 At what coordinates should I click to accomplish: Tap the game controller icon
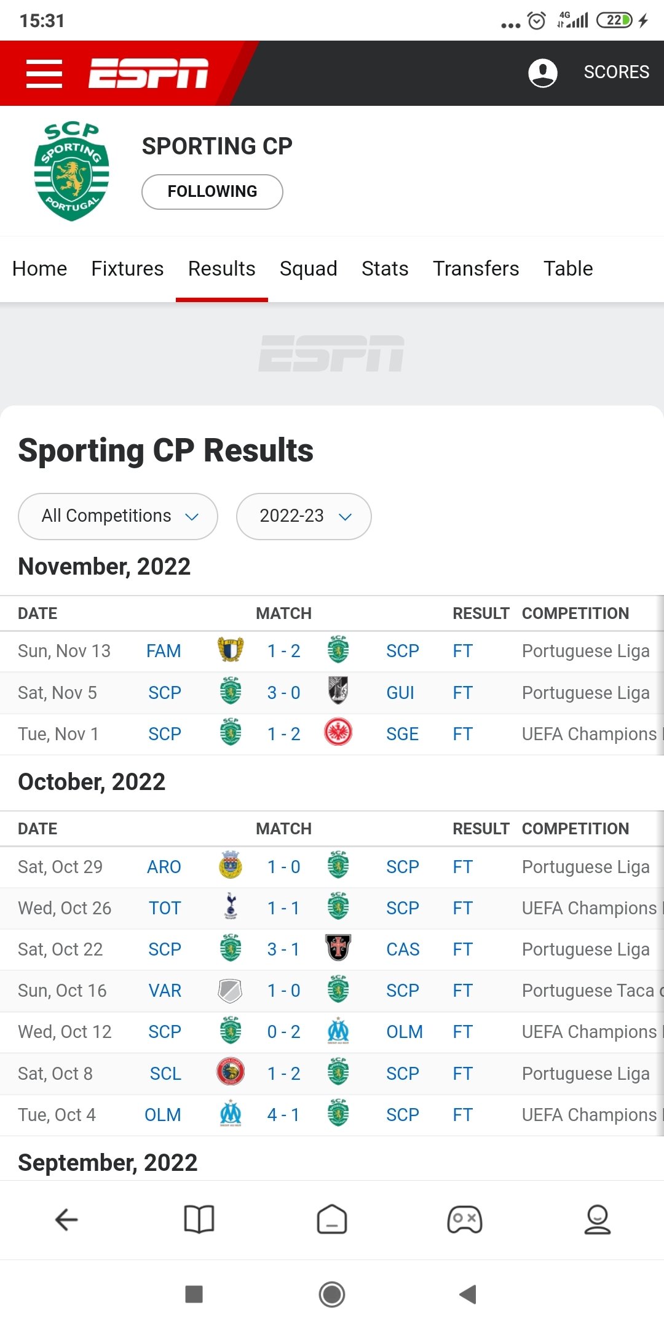(465, 1219)
